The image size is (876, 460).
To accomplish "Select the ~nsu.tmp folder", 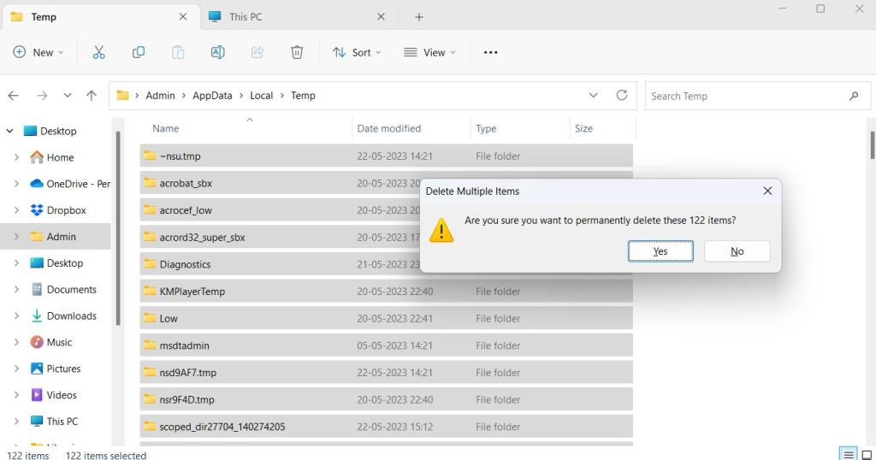I will tap(386, 156).
